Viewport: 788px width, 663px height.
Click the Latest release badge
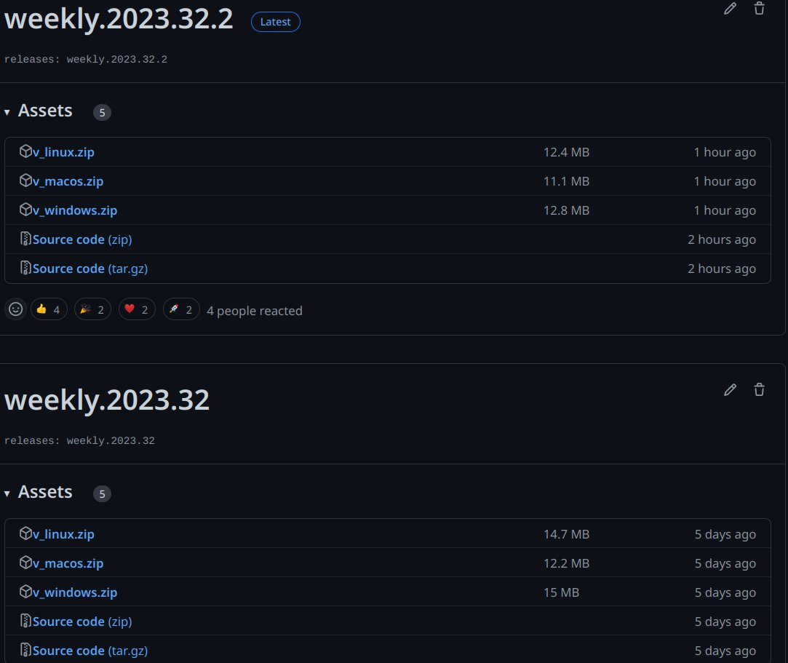click(x=275, y=21)
